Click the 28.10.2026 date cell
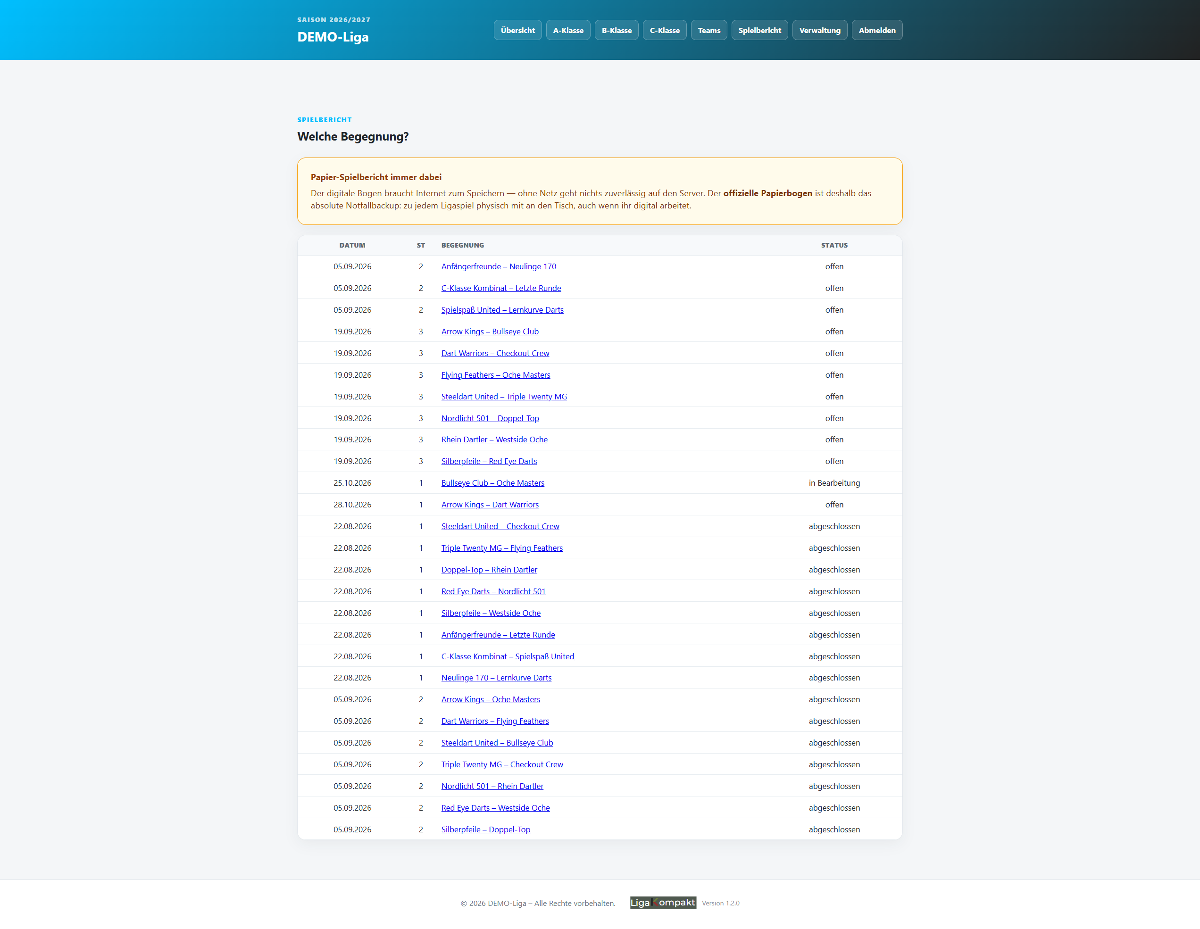 coord(352,504)
